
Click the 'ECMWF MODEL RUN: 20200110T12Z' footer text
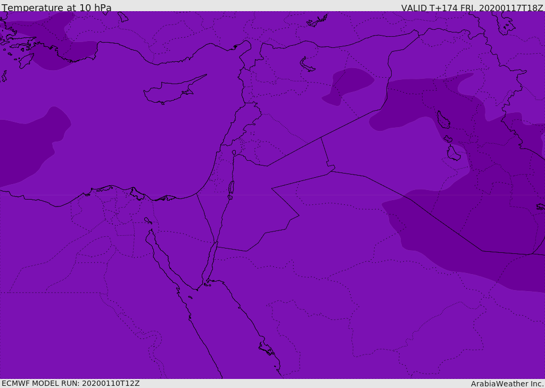[71, 383]
